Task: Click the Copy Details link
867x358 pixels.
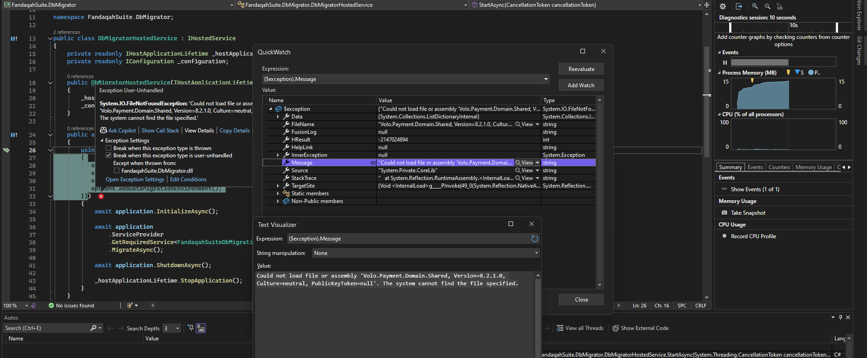Action: pyautogui.click(x=234, y=131)
